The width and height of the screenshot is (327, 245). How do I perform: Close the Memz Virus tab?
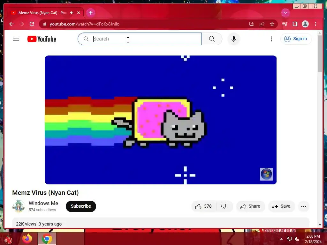(79, 13)
